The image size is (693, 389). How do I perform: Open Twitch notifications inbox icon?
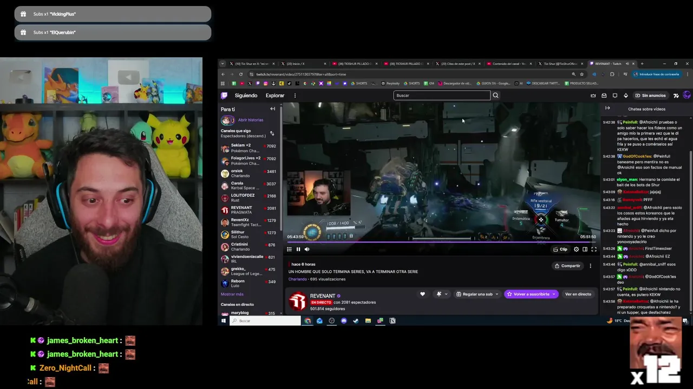[x=604, y=96]
